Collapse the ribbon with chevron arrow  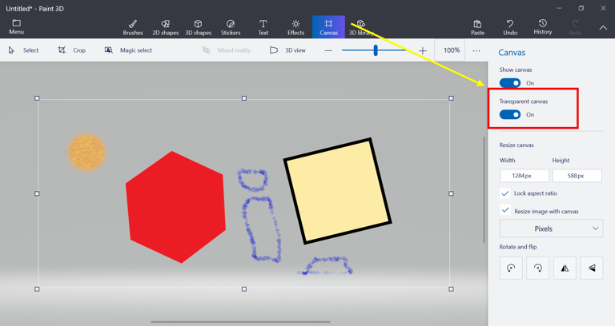tap(603, 28)
